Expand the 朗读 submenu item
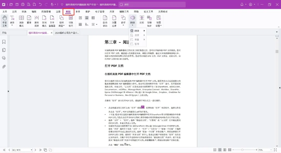 click(x=137, y=31)
